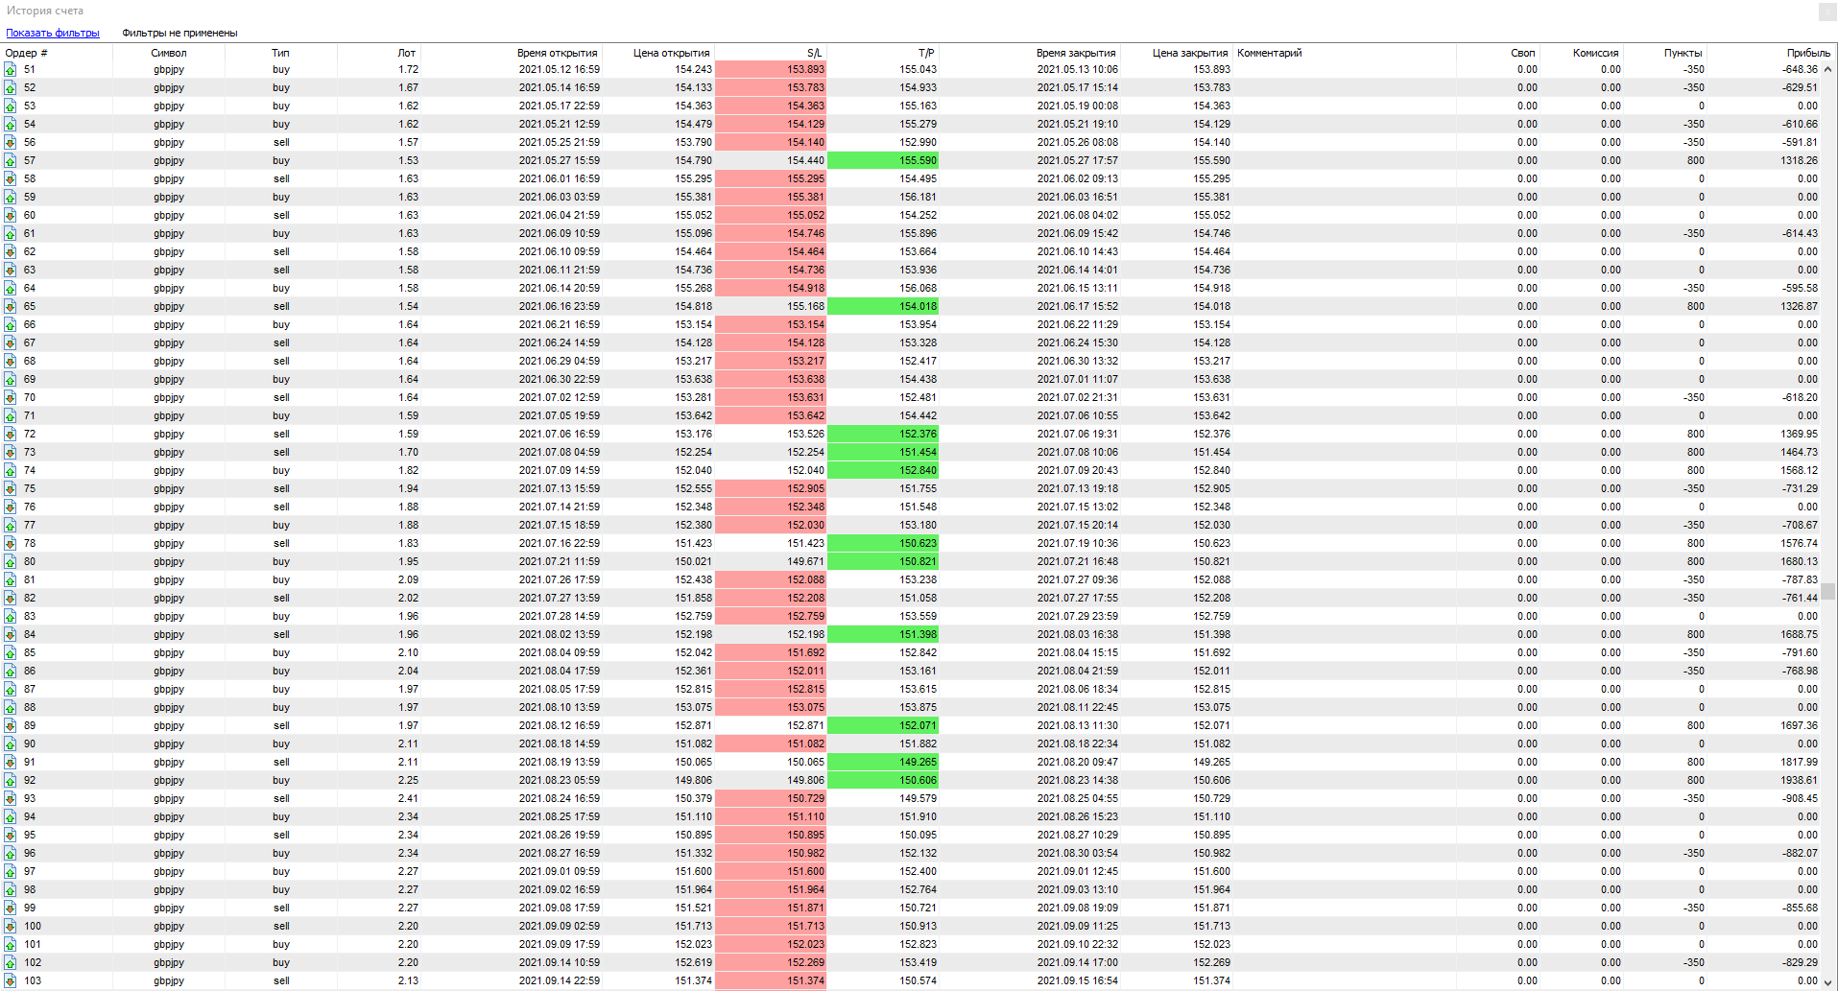Sort table by Прибыль column header
Image resolution: width=1838 pixels, height=991 pixels.
tap(1807, 53)
